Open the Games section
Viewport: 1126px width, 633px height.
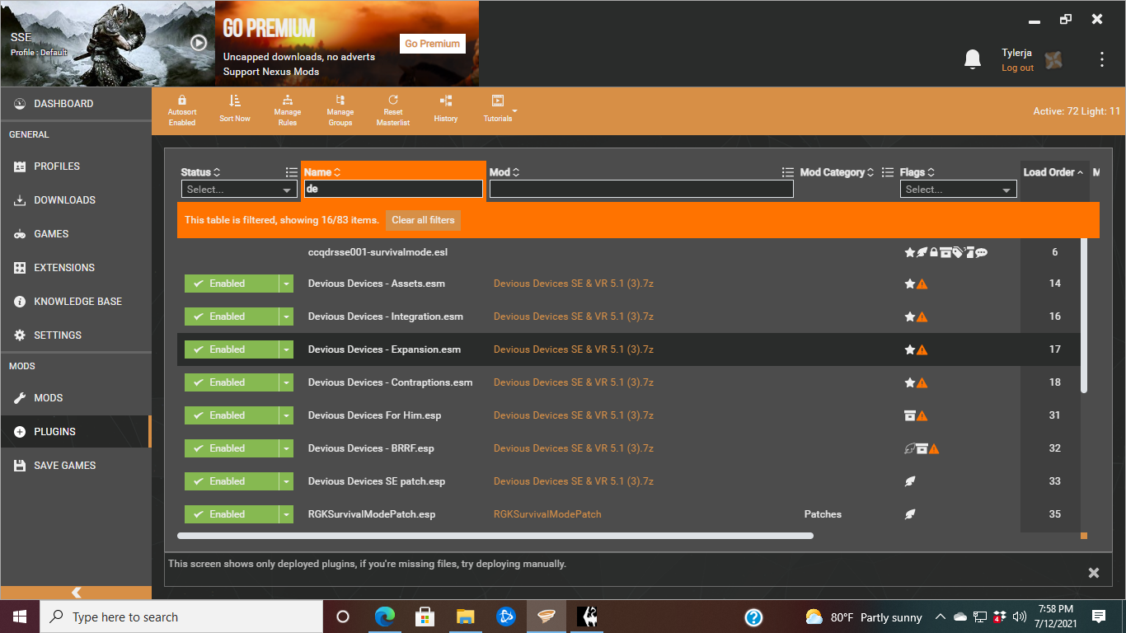(76, 234)
